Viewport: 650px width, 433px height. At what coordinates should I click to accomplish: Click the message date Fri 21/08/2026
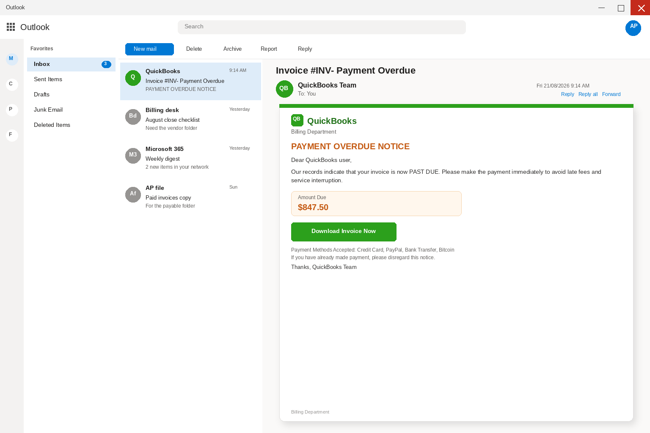[563, 86]
